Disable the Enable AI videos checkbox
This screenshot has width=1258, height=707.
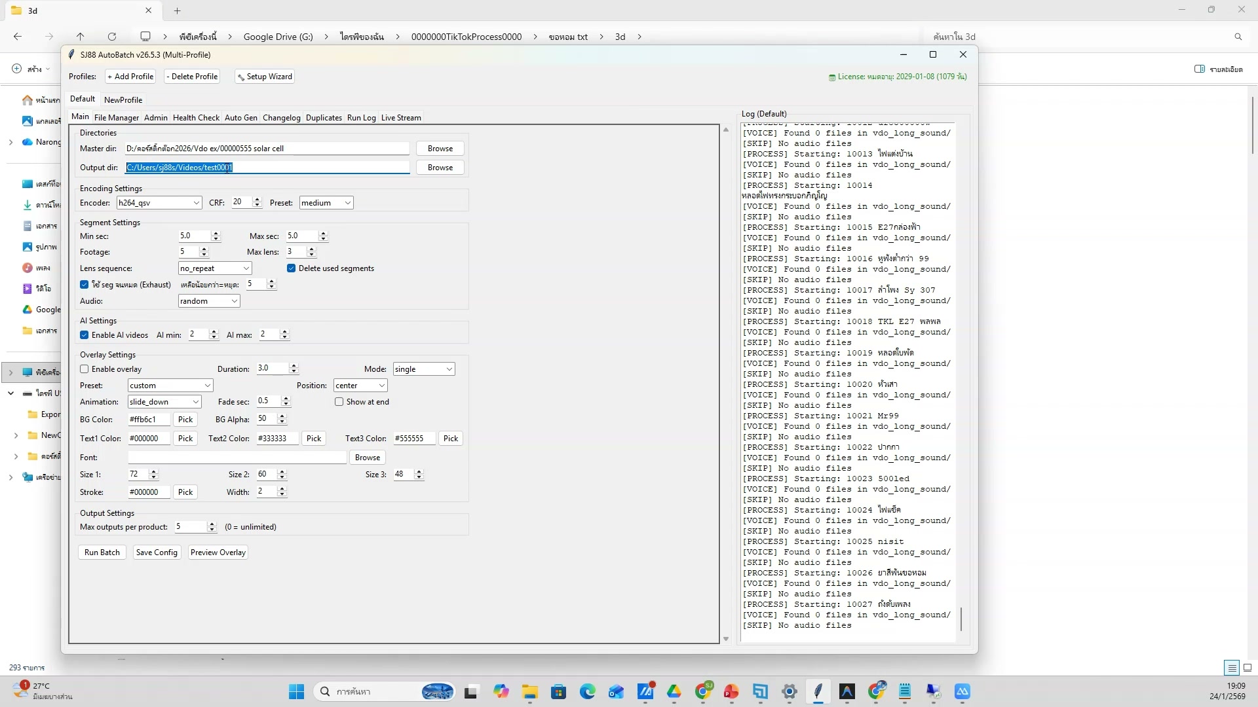click(84, 335)
